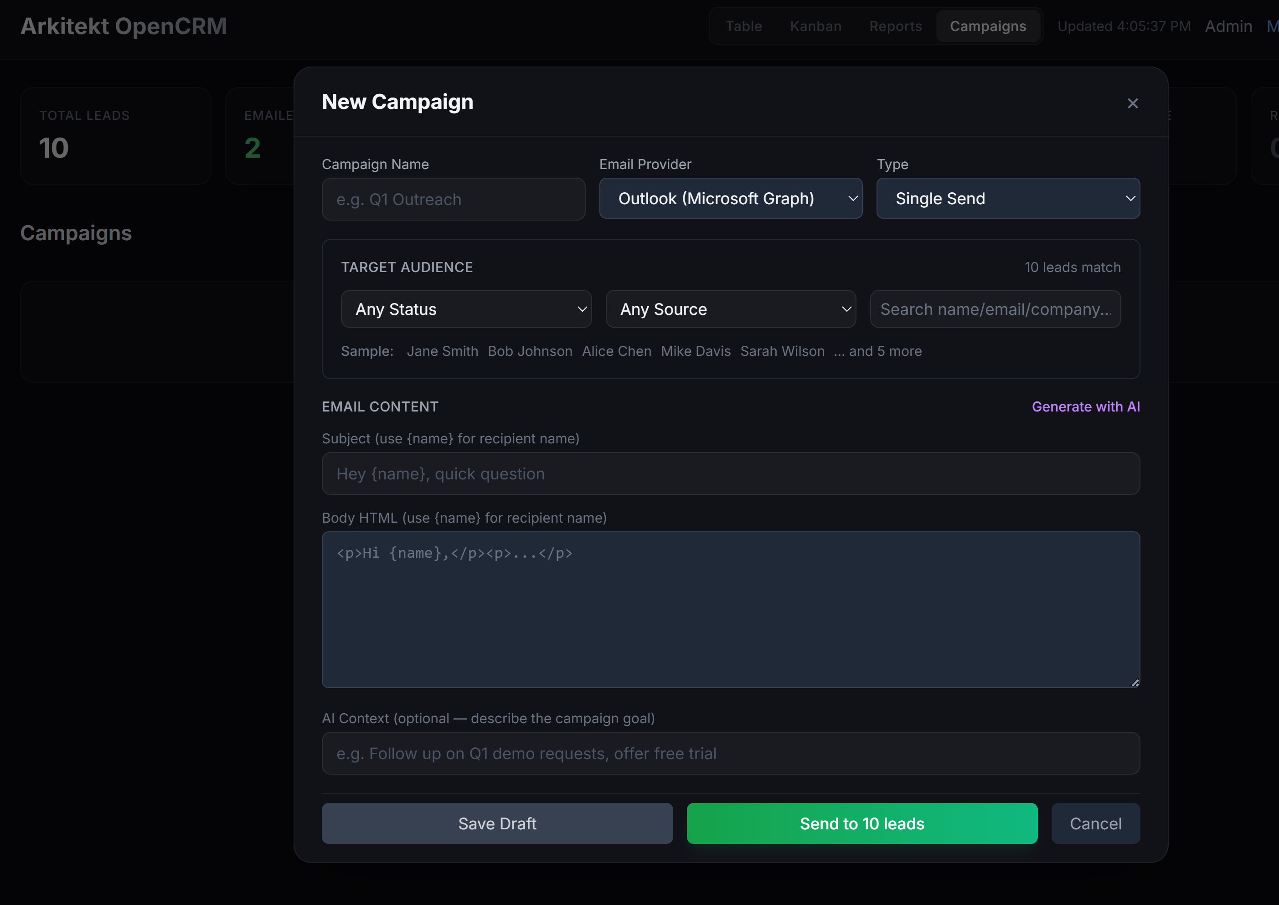The width and height of the screenshot is (1279, 905).
Task: Cancel the new campaign
Action: (x=1095, y=823)
